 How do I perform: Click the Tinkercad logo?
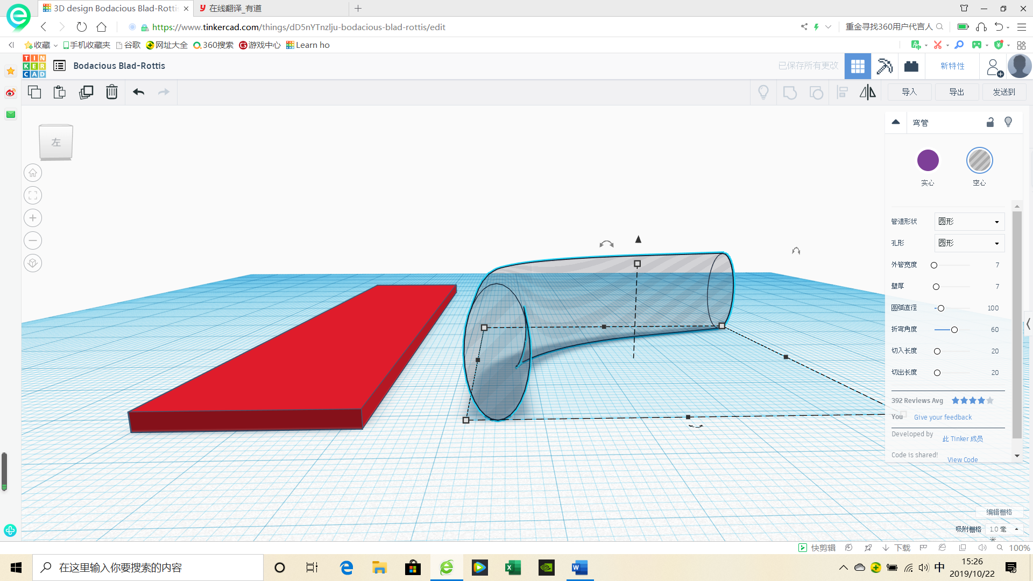(x=34, y=66)
